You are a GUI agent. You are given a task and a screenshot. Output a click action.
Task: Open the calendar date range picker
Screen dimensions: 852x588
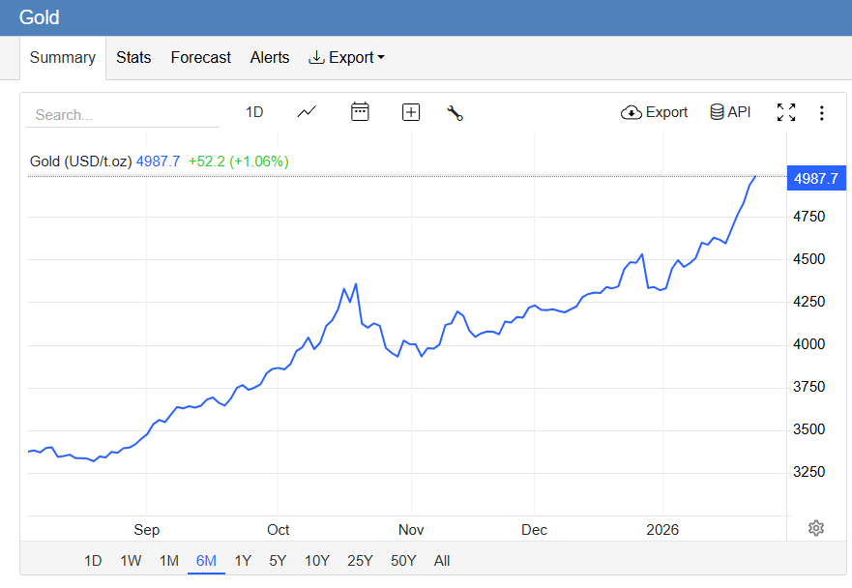pyautogui.click(x=360, y=112)
